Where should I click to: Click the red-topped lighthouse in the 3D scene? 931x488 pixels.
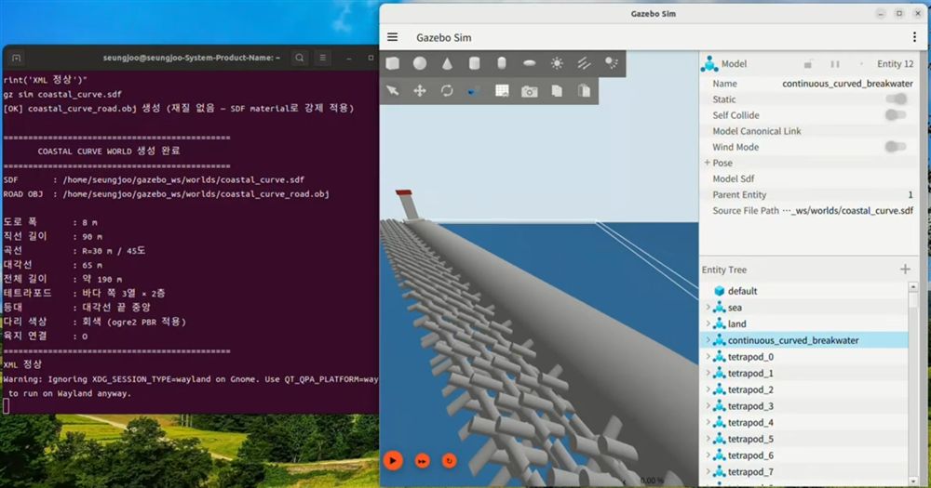[409, 204]
